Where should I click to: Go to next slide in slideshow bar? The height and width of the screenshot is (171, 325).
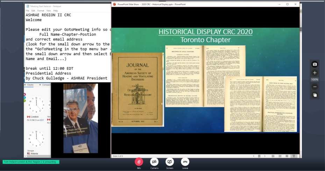click(x=265, y=156)
